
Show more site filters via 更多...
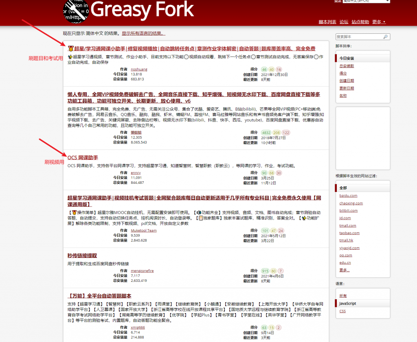pos(345,270)
